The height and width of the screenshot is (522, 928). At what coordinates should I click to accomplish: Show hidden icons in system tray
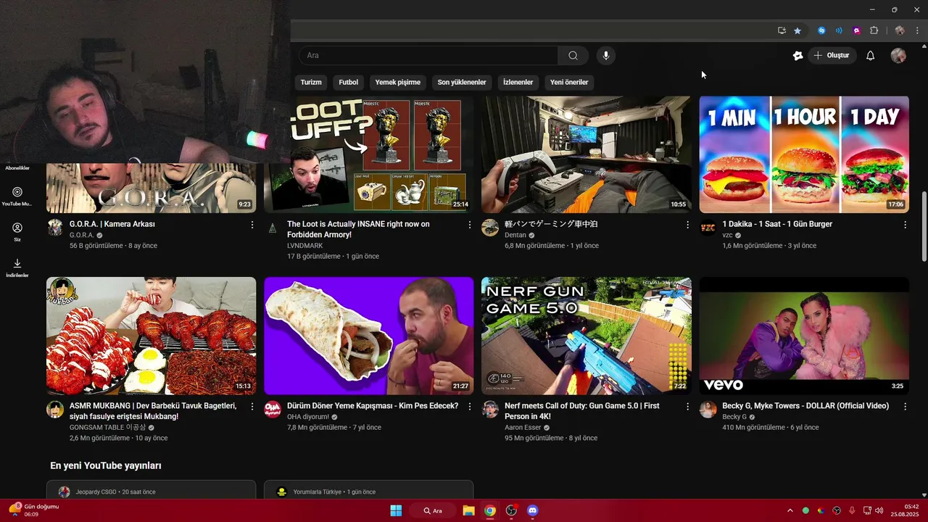click(x=790, y=510)
